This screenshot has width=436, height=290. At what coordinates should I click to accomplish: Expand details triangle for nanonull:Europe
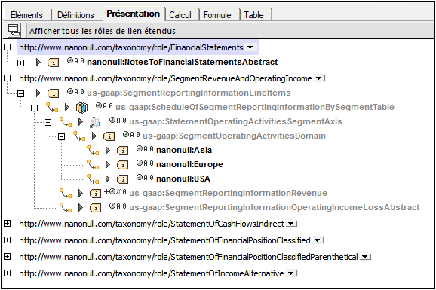[108, 165]
